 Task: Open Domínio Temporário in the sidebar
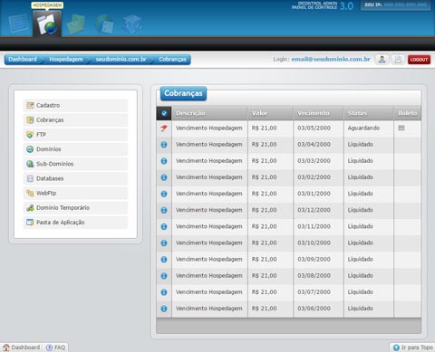click(75, 208)
